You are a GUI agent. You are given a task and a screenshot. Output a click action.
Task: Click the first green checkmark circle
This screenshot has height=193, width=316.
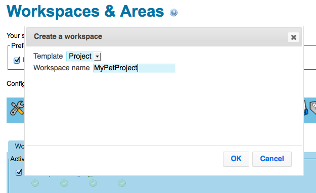[35, 183]
